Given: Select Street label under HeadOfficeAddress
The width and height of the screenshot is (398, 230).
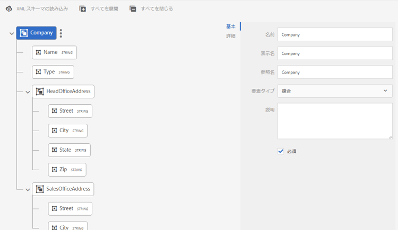Looking at the screenshot, I should point(66,111).
